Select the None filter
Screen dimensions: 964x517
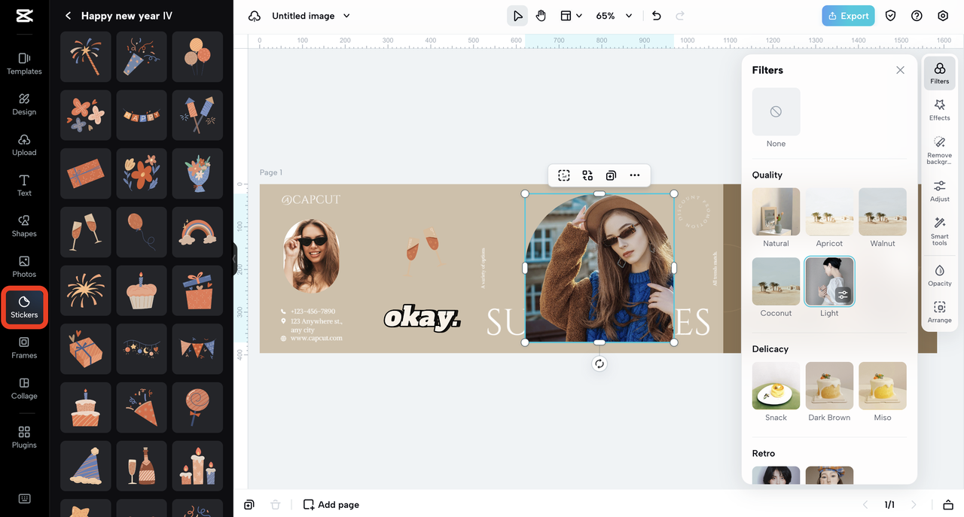pos(776,112)
